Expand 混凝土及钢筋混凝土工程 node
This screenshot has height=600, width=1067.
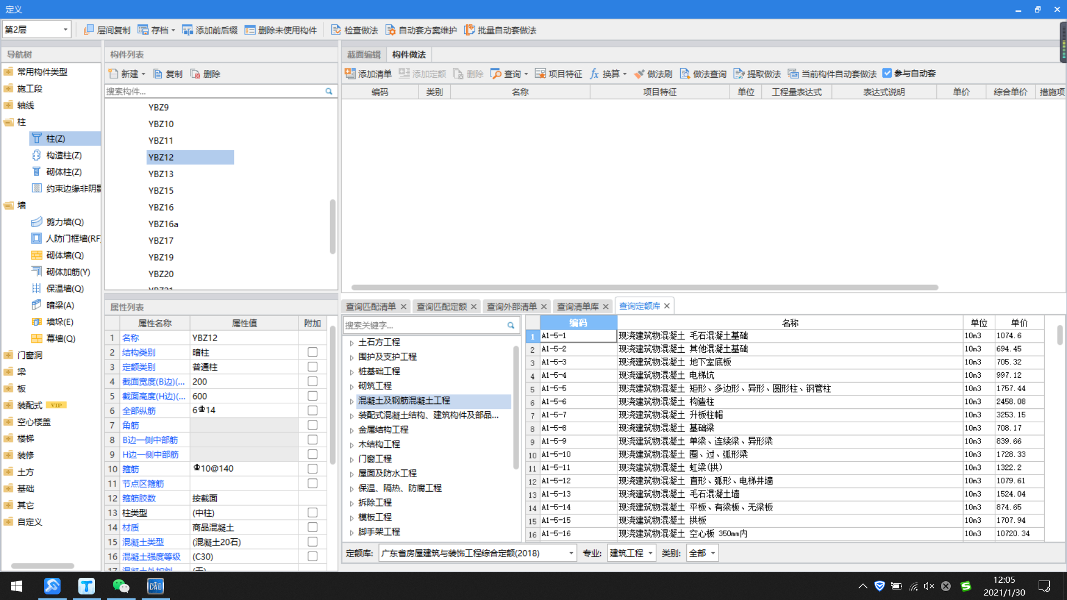[351, 401]
